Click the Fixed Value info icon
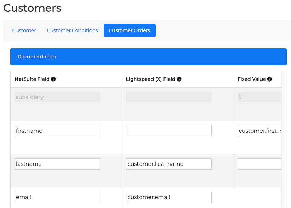 [x=270, y=79]
